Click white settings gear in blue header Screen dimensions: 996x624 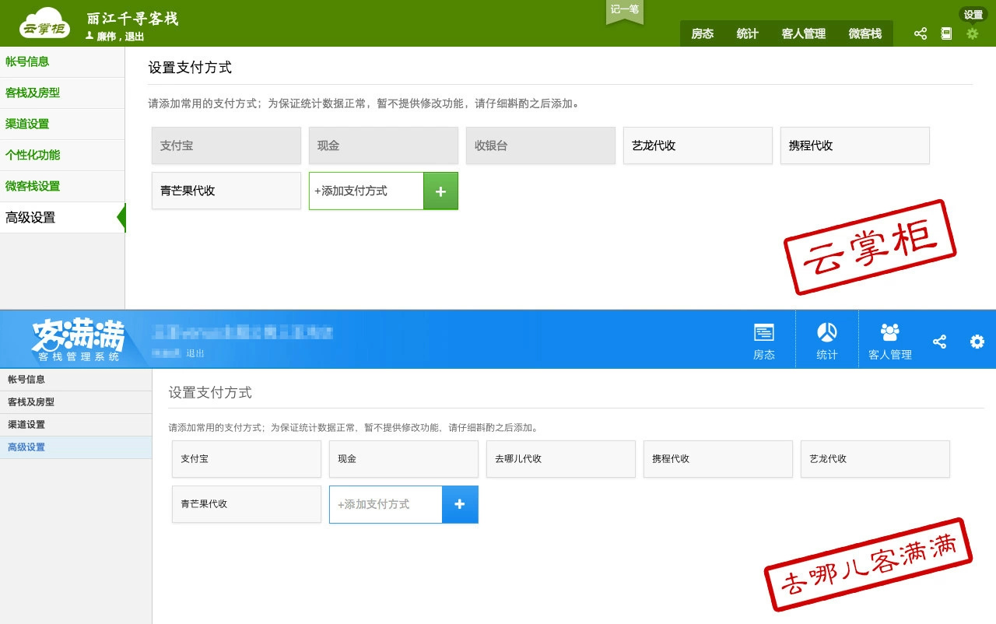[977, 342]
